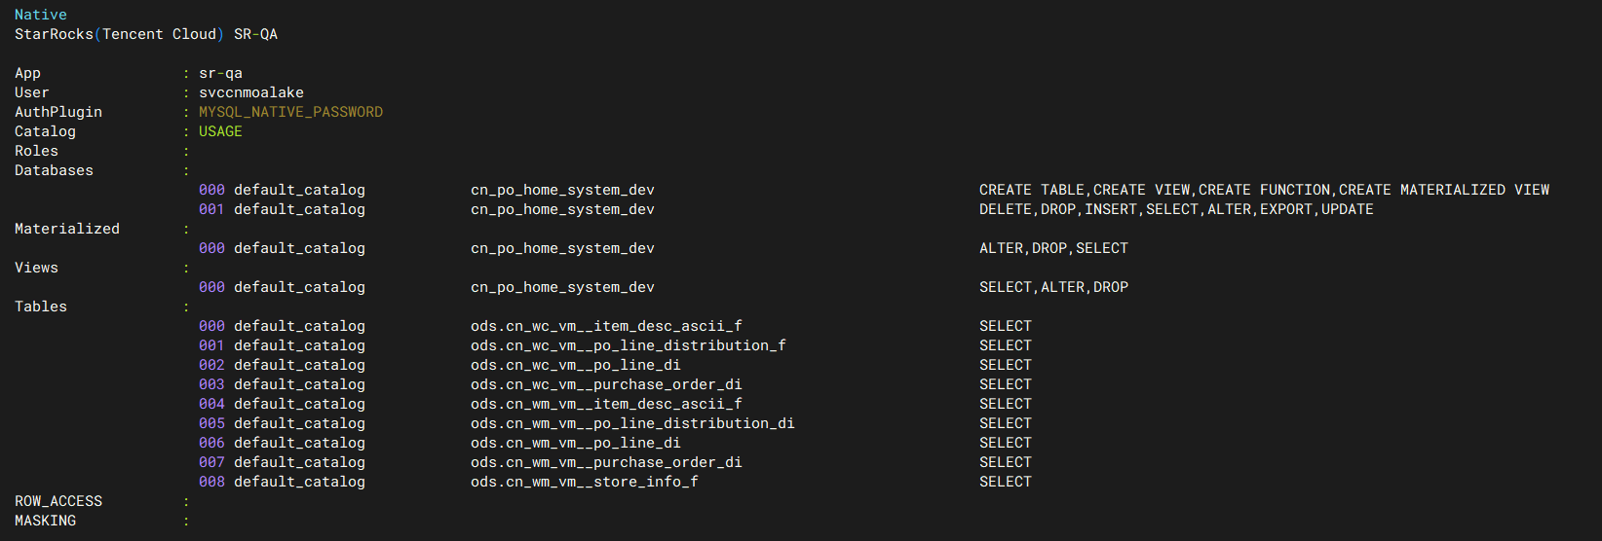The width and height of the screenshot is (1602, 541).
Task: Select the Tables section label
Action: point(41,307)
